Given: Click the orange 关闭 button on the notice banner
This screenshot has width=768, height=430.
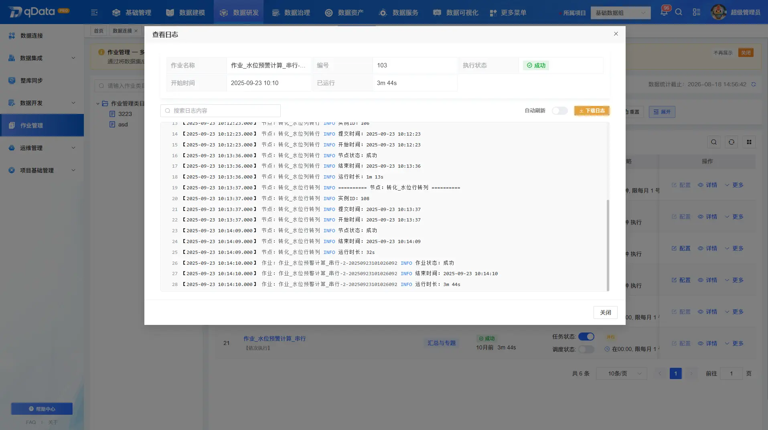Looking at the screenshot, I should coord(746,53).
